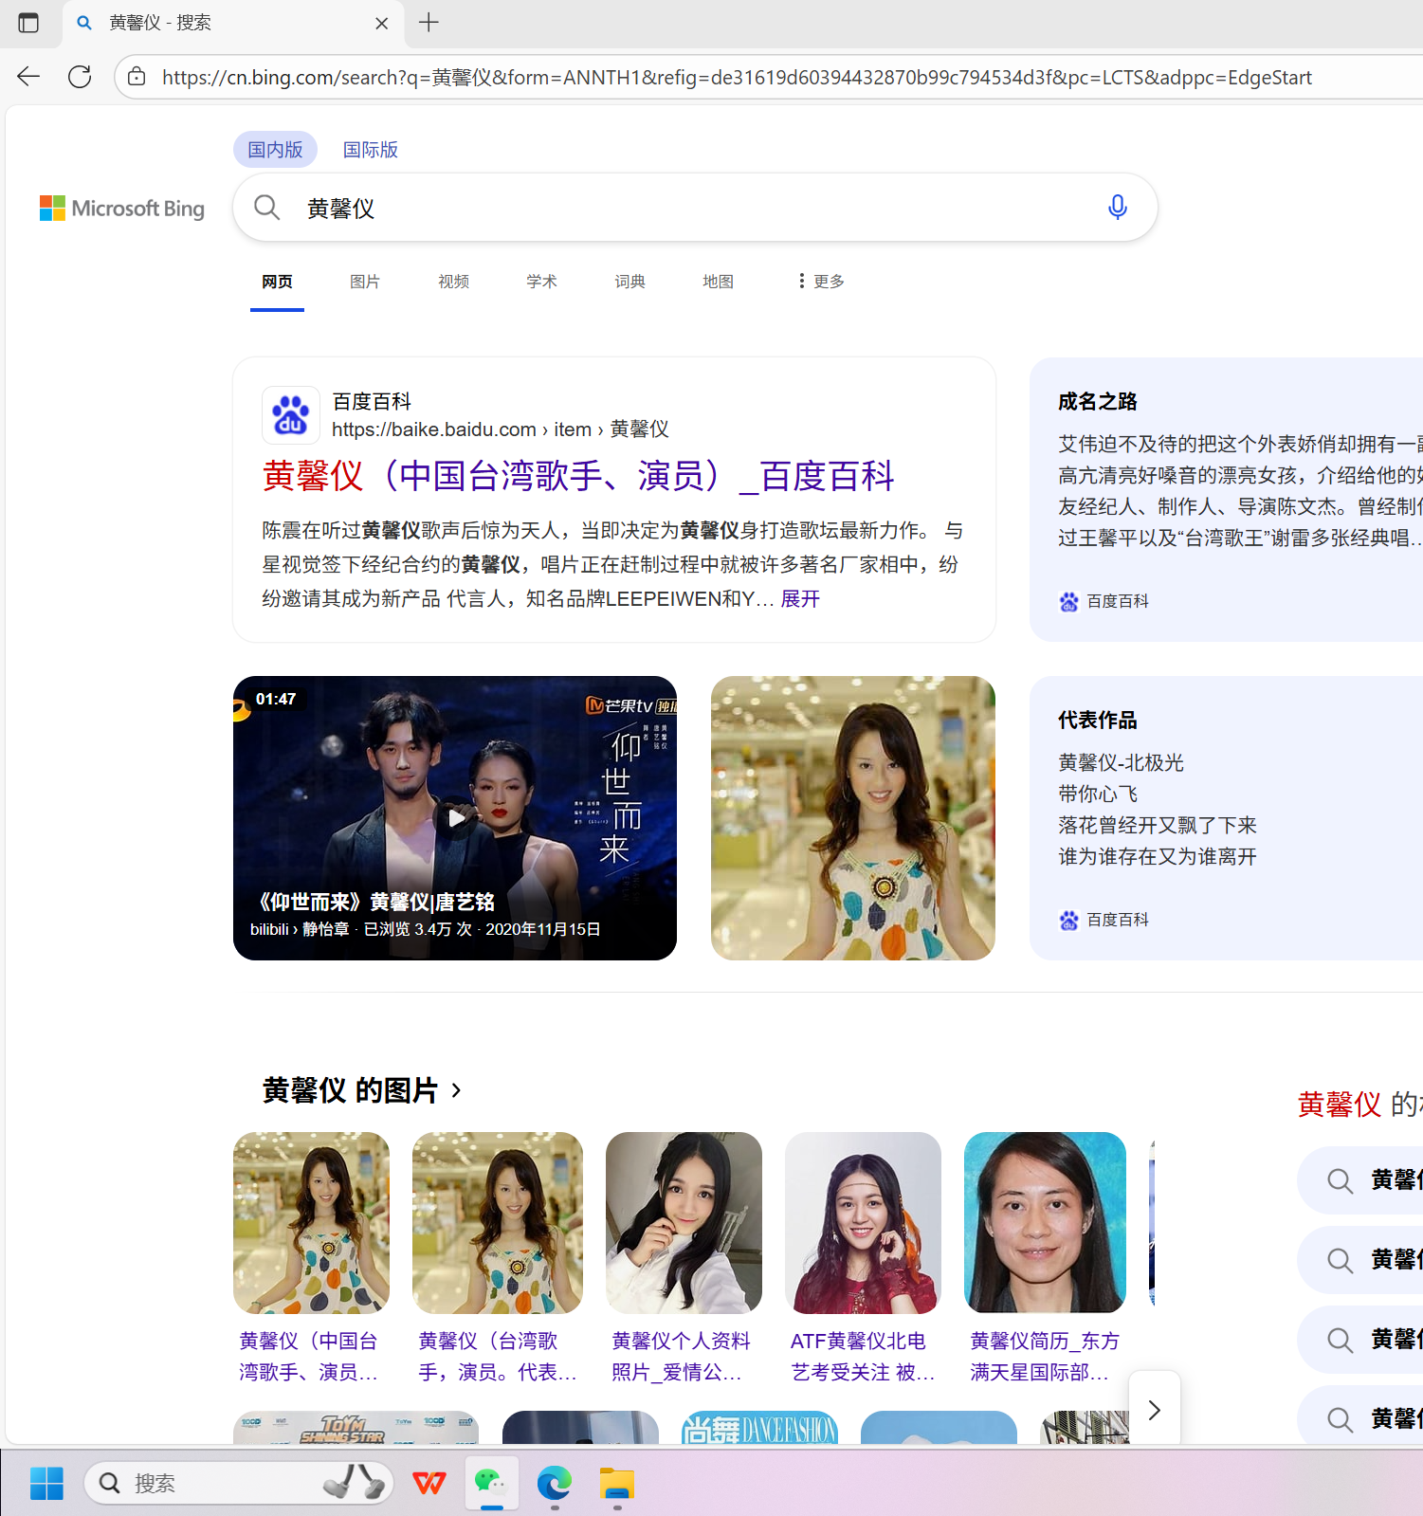Viewport: 1423px width, 1516px height.
Task: Close the 黄馨仪 - 搜索 tab
Action: coord(381,24)
